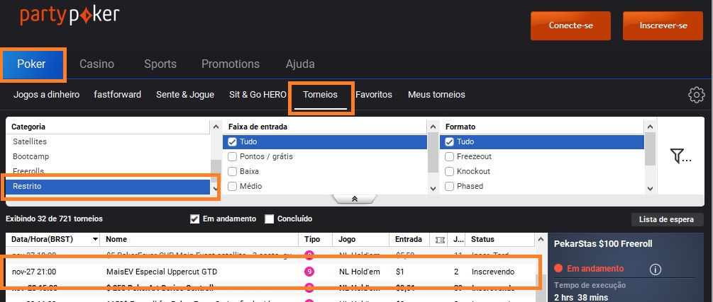Select Jogos a dinheiro sub-tab
The height and width of the screenshot is (302, 713).
[46, 95]
